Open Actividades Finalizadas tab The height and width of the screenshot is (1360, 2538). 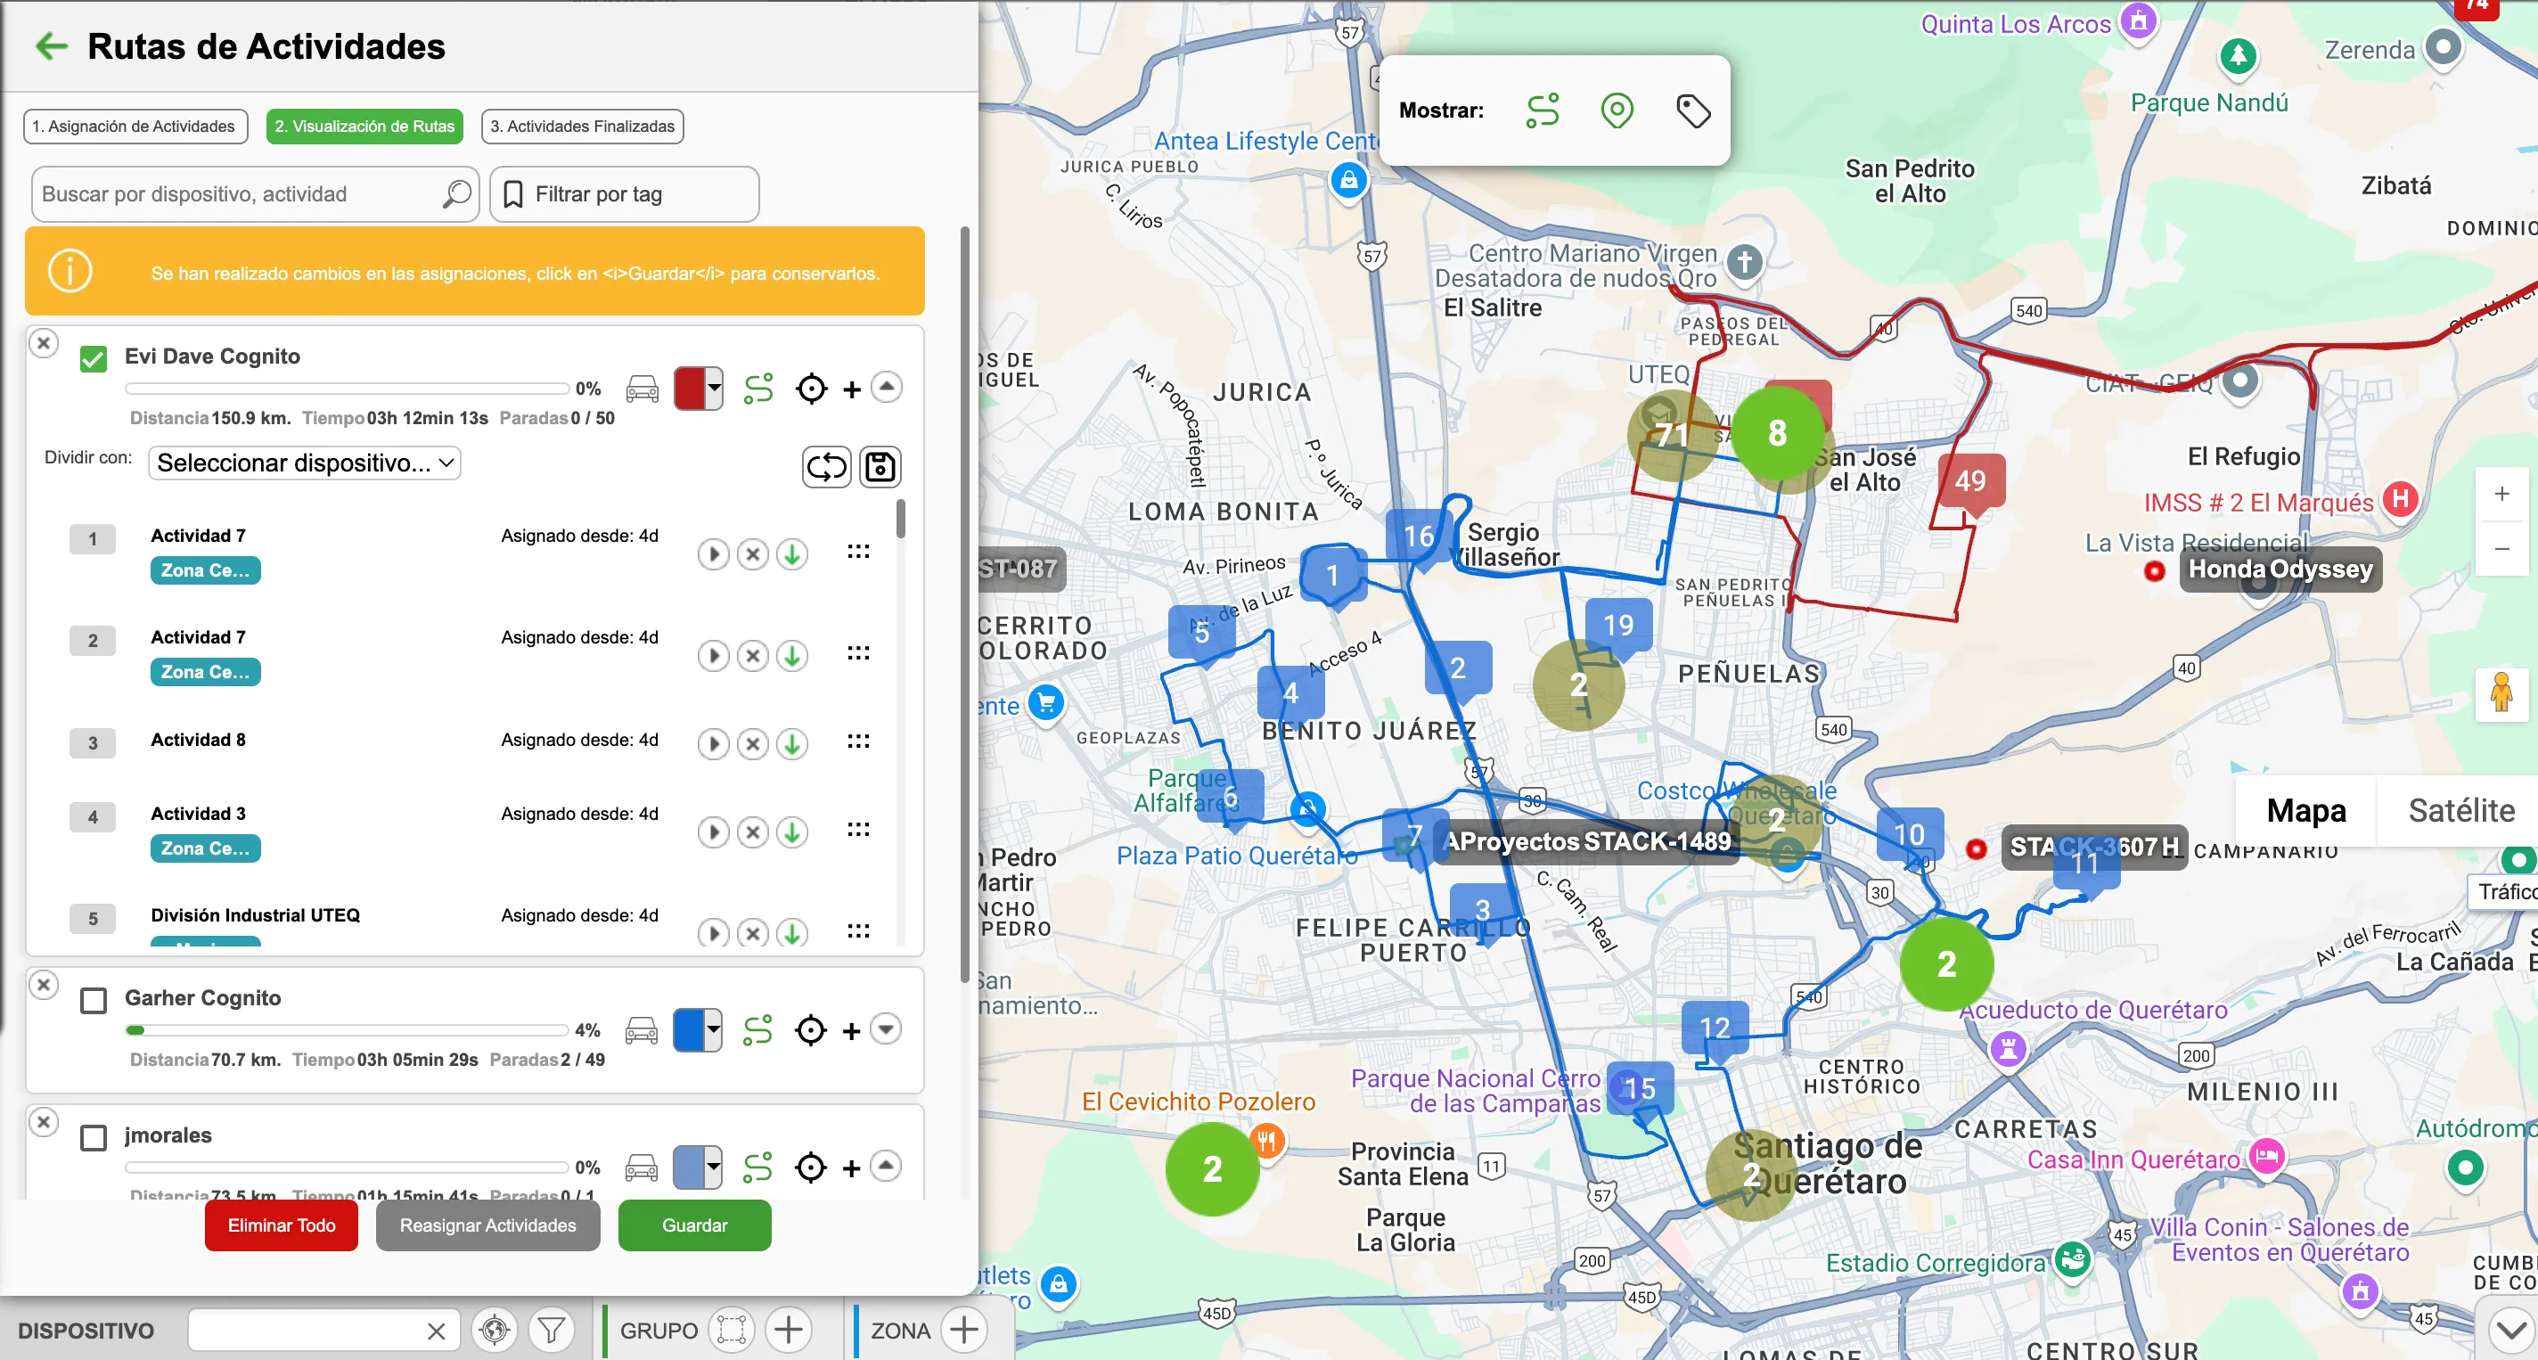[582, 127]
